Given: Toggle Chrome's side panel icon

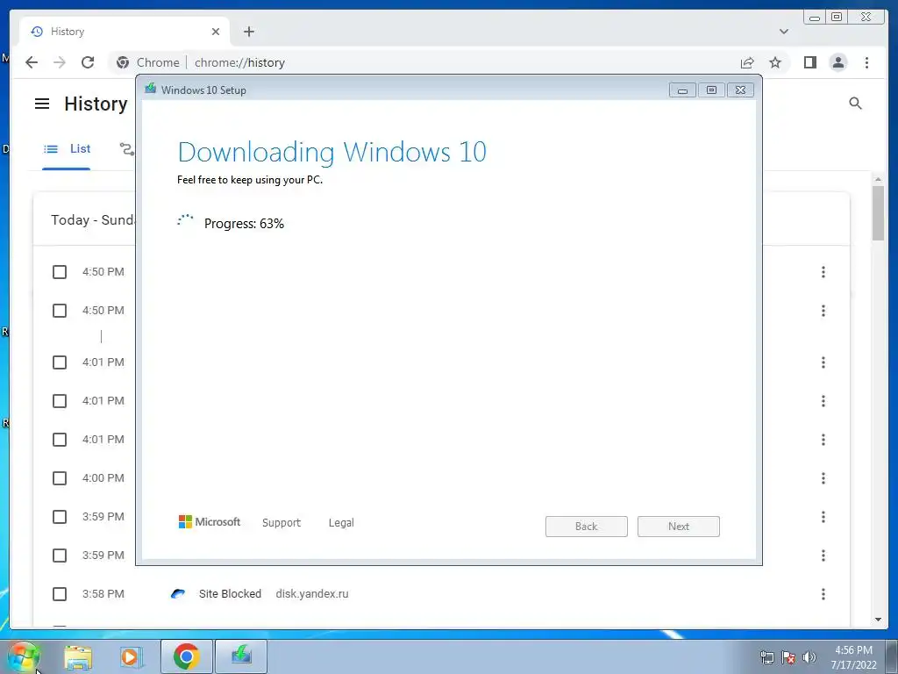Looking at the screenshot, I should point(809,62).
